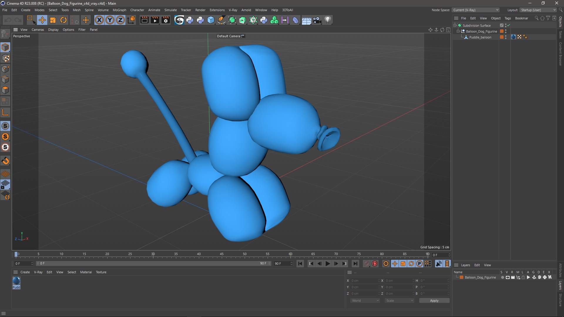The height and width of the screenshot is (317, 564).
Task: Open viewport Display menu
Action: pyautogui.click(x=53, y=30)
